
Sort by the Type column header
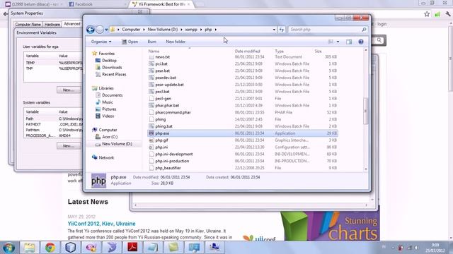(x=279, y=51)
